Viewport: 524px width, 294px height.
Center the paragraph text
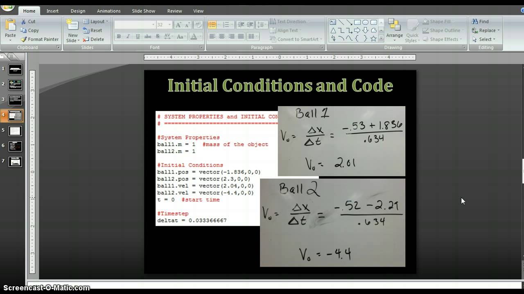[x=222, y=36]
